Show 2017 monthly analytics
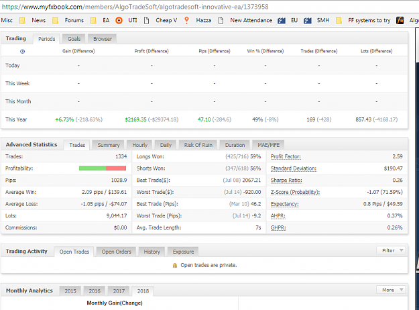Viewport: 419px width, 310px height. click(119, 291)
